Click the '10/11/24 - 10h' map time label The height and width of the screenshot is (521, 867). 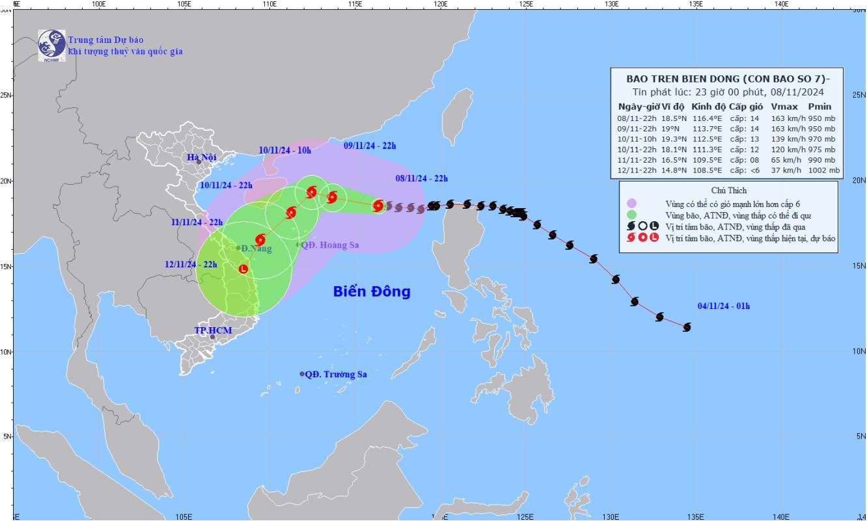pyautogui.click(x=285, y=150)
